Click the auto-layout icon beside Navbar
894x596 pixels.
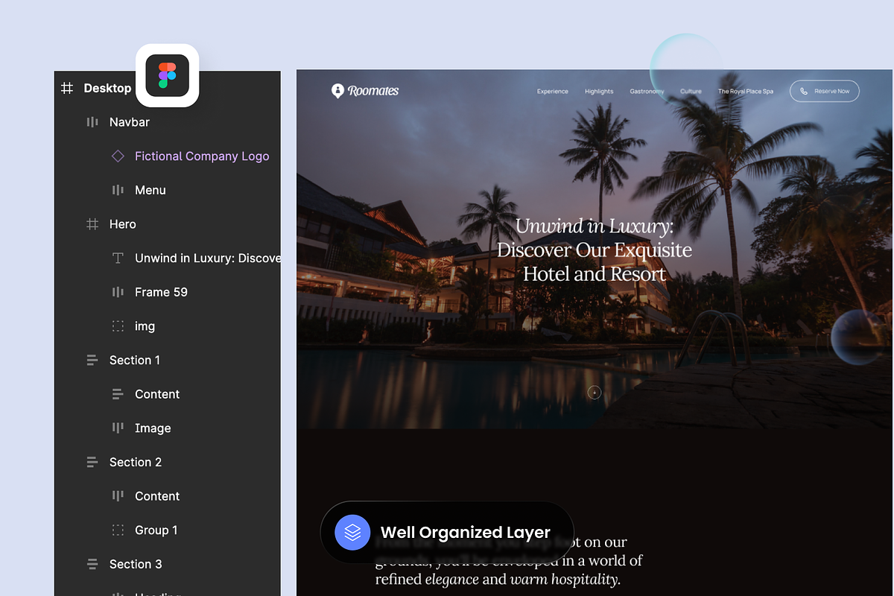pyautogui.click(x=92, y=122)
